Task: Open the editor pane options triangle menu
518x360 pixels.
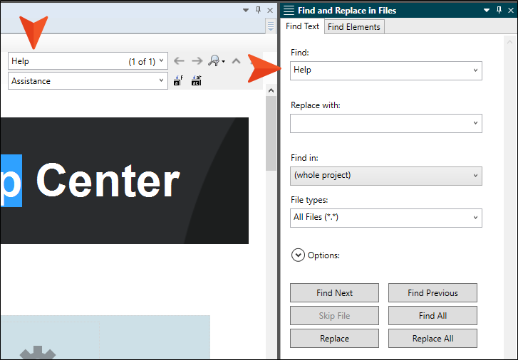Action: (x=245, y=10)
